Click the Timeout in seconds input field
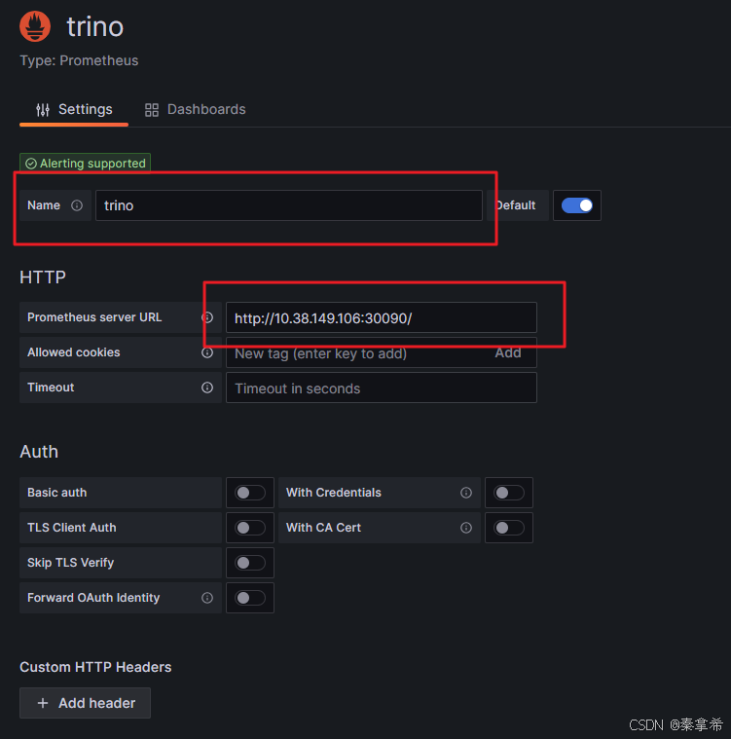 click(382, 388)
